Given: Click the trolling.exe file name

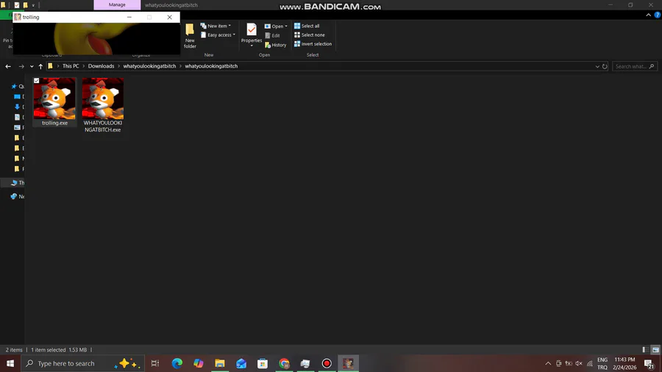Looking at the screenshot, I should click(x=55, y=124).
